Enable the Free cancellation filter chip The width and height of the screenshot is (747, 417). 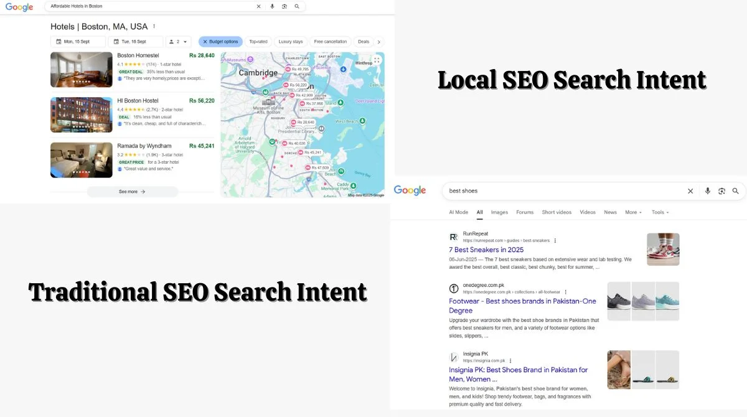(x=331, y=42)
